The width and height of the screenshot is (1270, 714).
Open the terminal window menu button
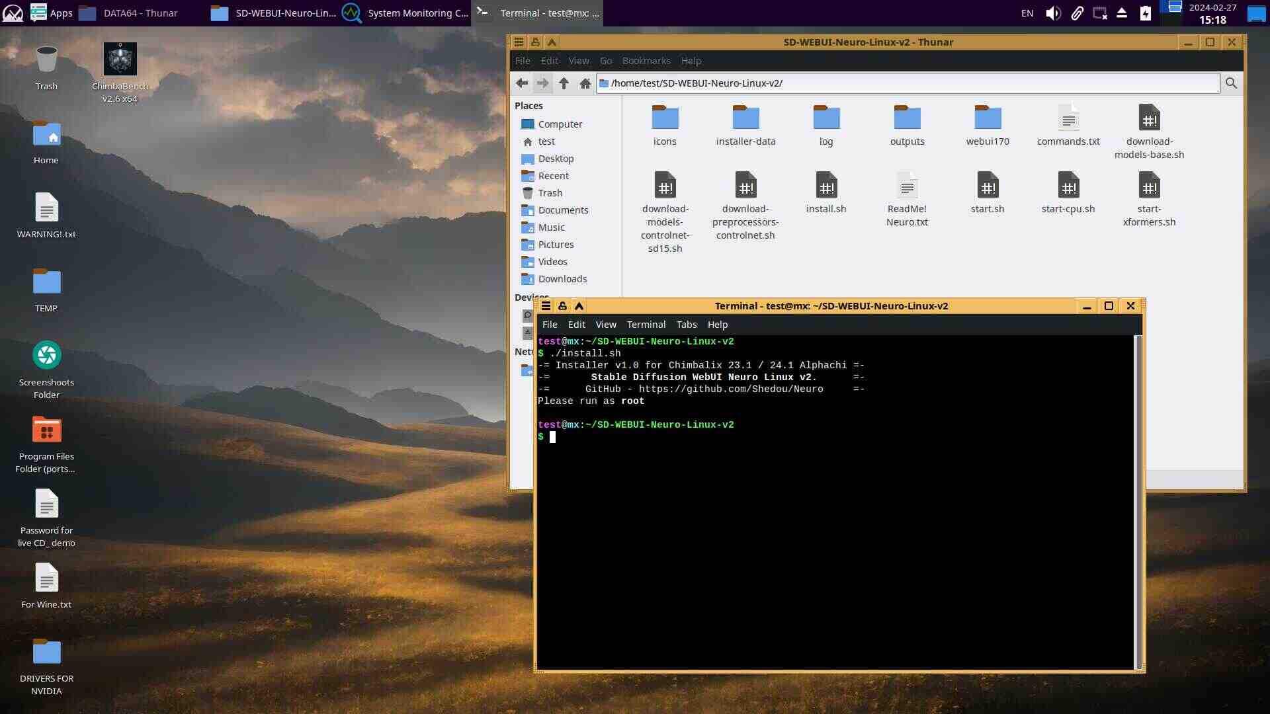pyautogui.click(x=546, y=306)
